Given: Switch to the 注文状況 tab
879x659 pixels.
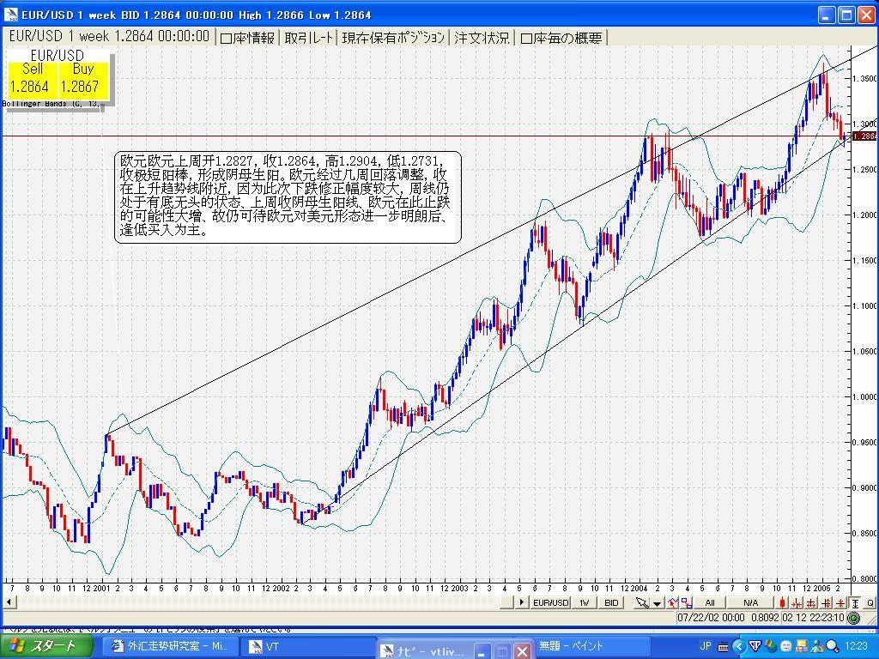Looking at the screenshot, I should pos(482,38).
